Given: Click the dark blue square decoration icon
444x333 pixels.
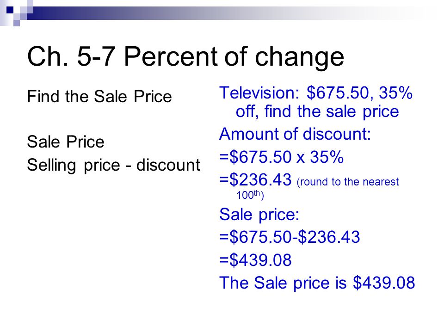Looking at the screenshot, I should [x=10, y=10].
